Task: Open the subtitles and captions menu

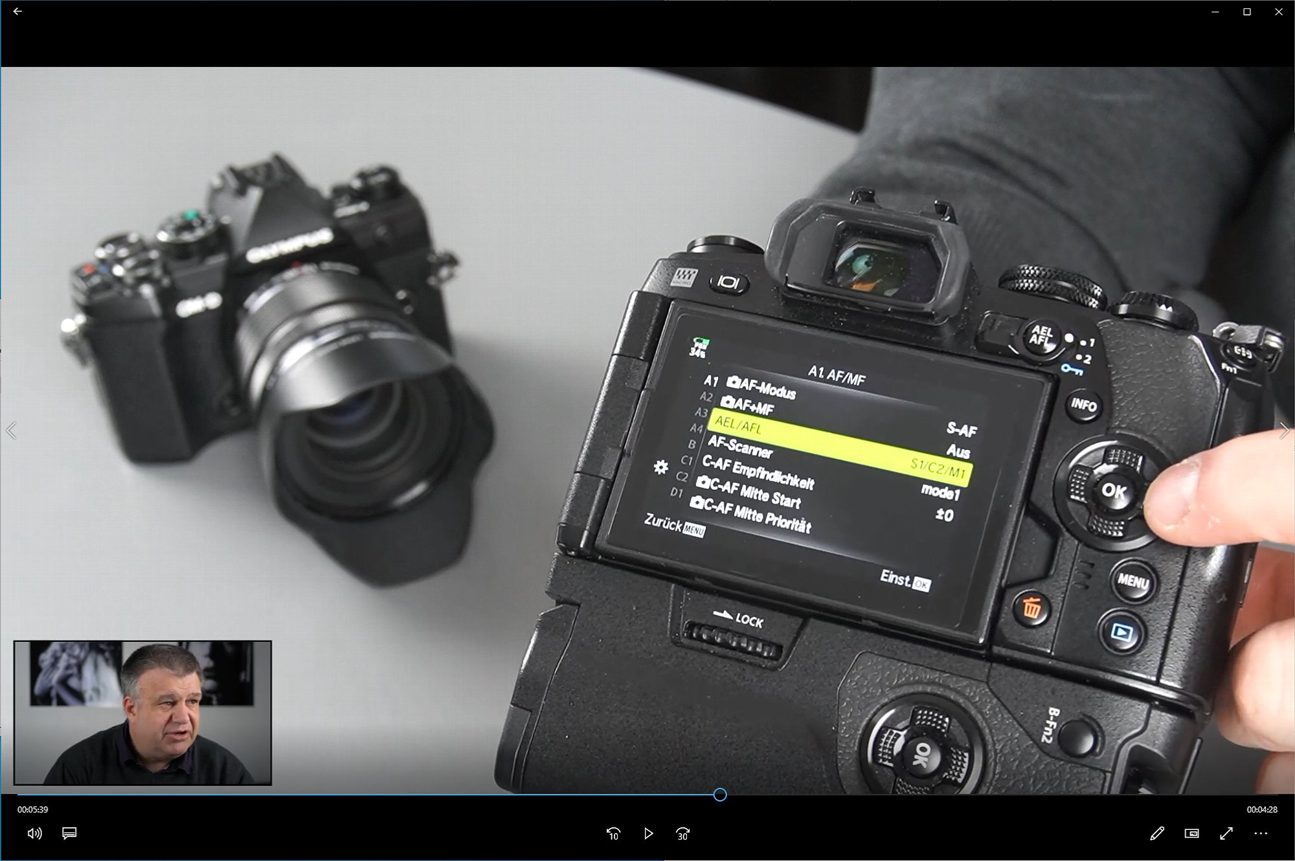Action: [x=69, y=833]
